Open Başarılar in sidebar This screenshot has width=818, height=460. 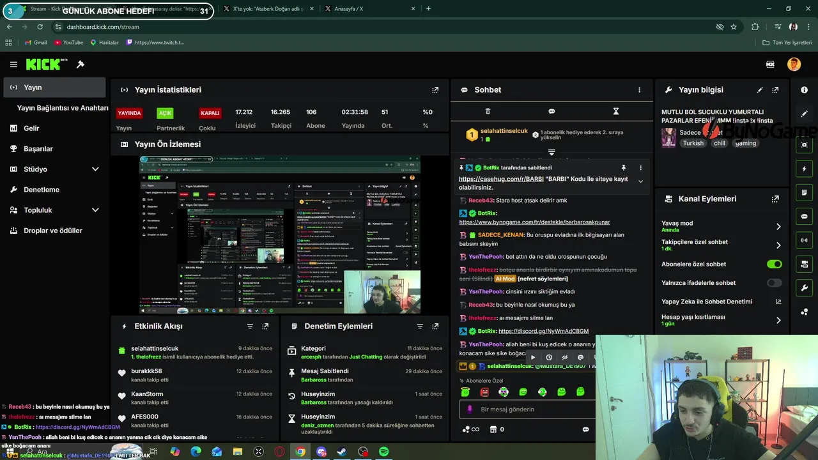[x=54, y=149]
